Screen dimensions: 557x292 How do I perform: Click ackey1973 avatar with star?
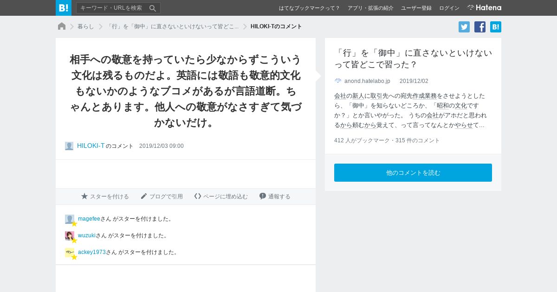point(71,254)
